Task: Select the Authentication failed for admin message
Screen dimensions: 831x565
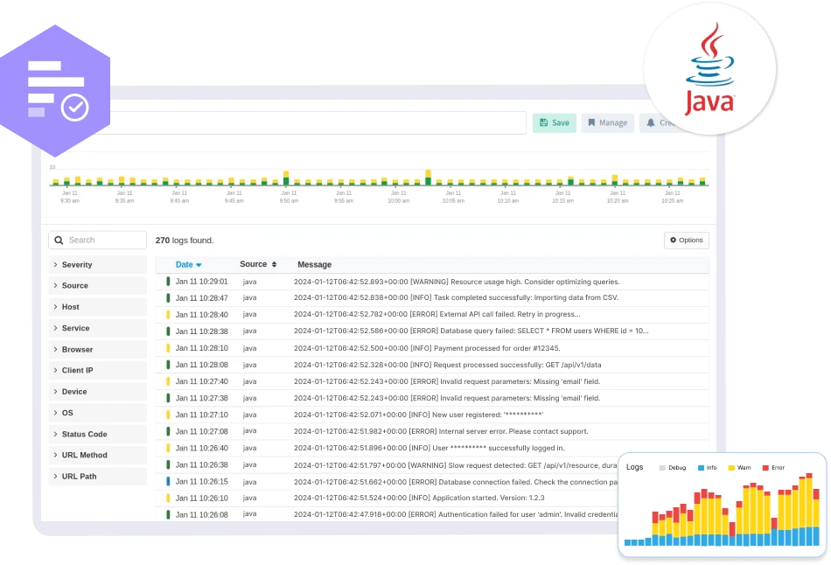Action: [455, 514]
